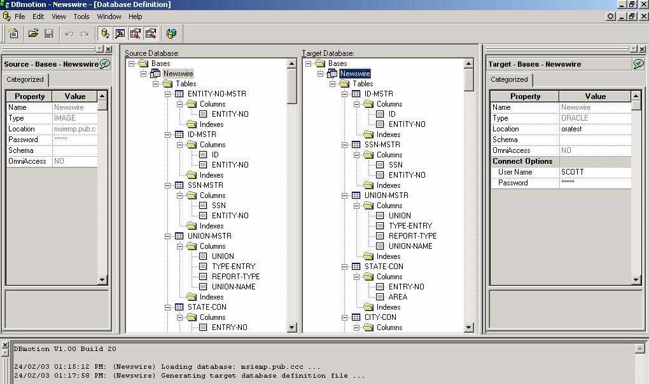This screenshot has width=649, height=384.
Task: Select Categorized tab in source properties panel
Action: point(25,79)
